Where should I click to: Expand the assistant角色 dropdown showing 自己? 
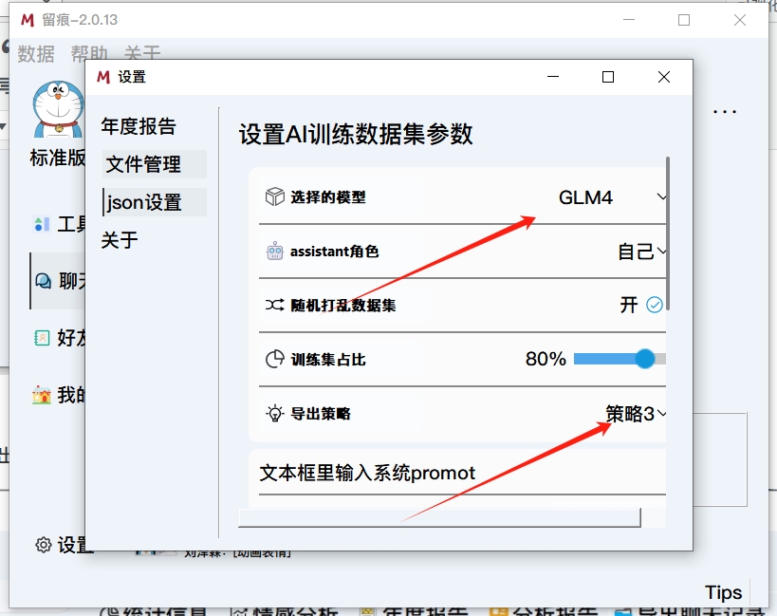(x=641, y=252)
